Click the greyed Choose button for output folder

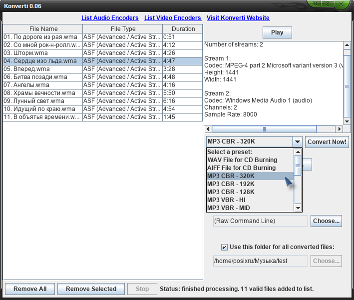[x=326, y=261]
